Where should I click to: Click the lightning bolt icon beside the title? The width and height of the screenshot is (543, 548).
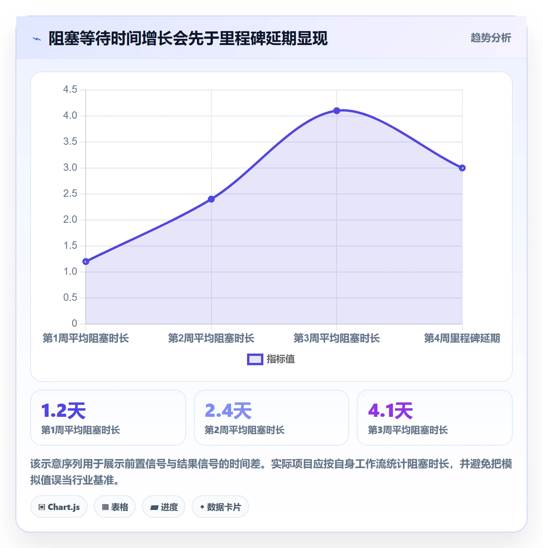37,39
